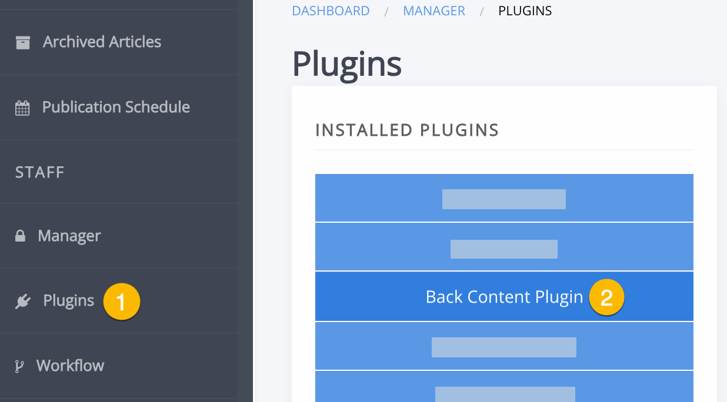
Task: Open the Plugins sidebar entry
Action: click(x=68, y=300)
